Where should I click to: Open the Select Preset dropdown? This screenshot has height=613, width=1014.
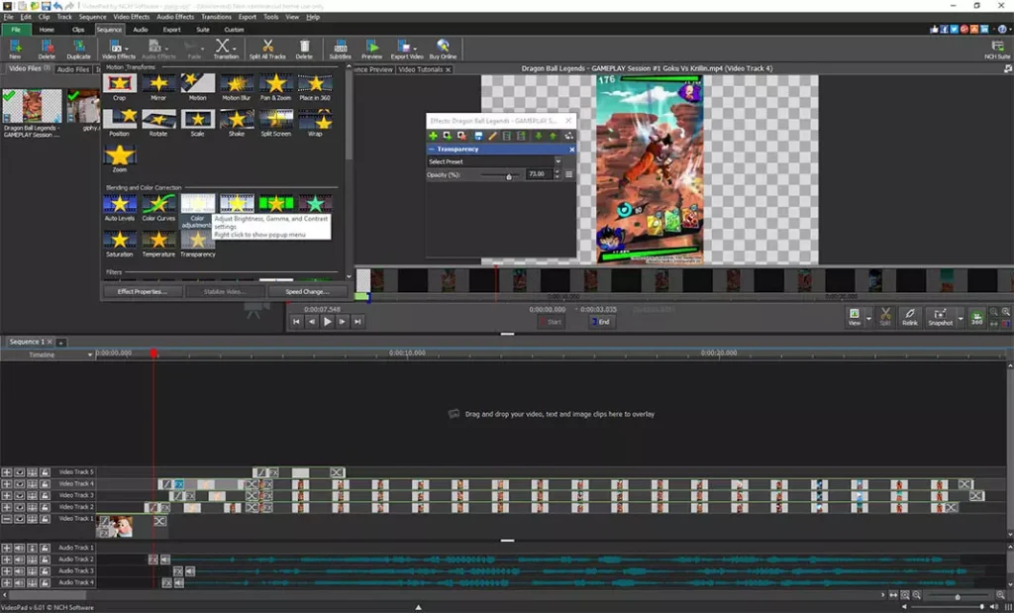[x=494, y=161]
